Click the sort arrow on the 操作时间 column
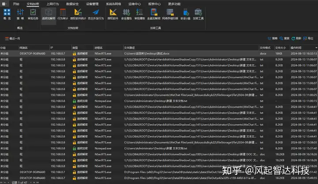The width and height of the screenshot is (318, 184). (x=316, y=48)
